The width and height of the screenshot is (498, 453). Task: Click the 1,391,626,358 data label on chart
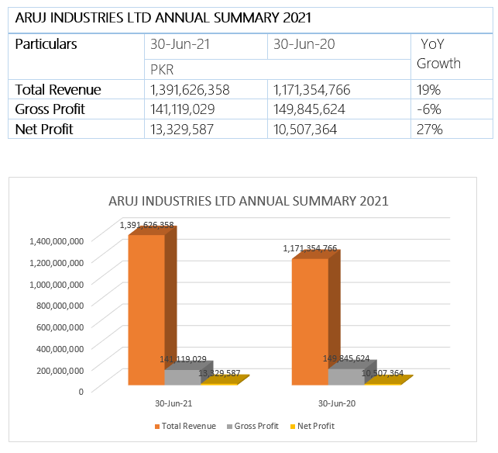pyautogui.click(x=146, y=225)
